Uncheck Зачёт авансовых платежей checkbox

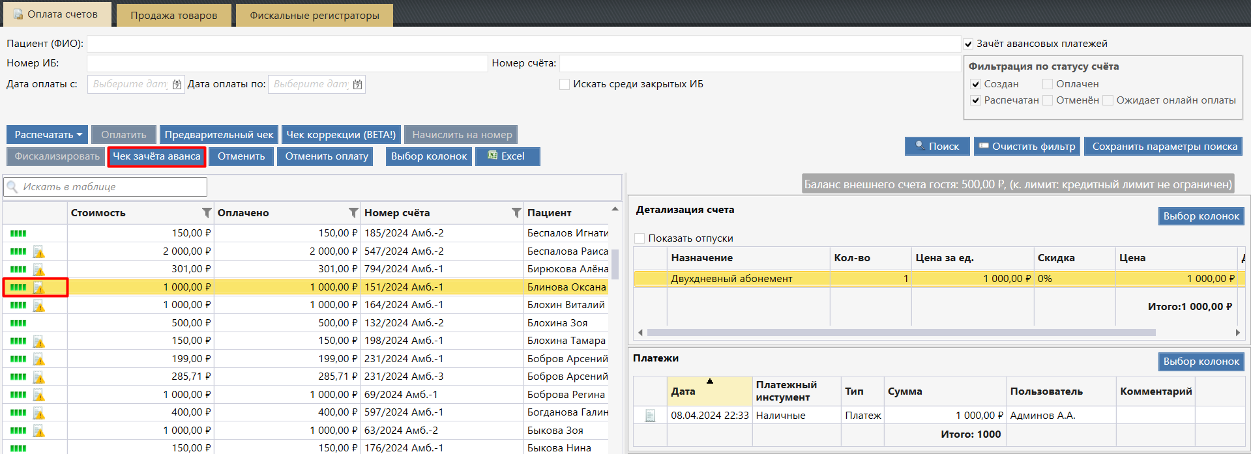click(968, 44)
